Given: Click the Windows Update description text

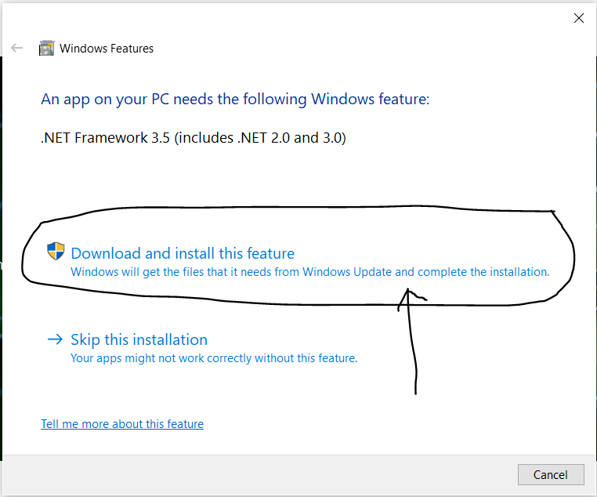Looking at the screenshot, I should click(310, 272).
